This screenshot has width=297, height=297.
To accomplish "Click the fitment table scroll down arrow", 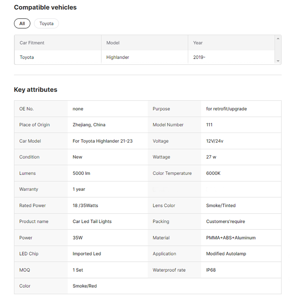I will coord(278,61).
